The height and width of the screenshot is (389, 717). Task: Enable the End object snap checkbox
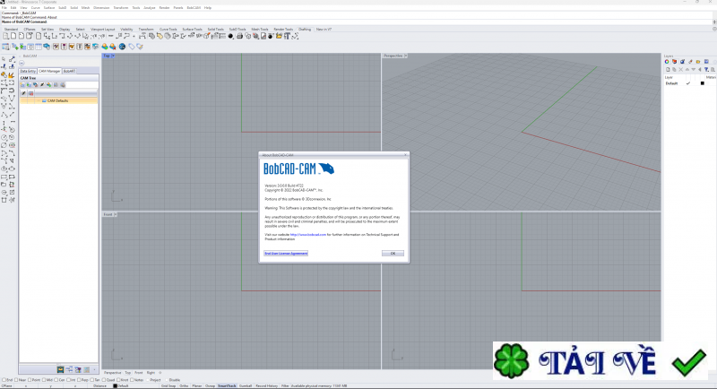pos(3,379)
